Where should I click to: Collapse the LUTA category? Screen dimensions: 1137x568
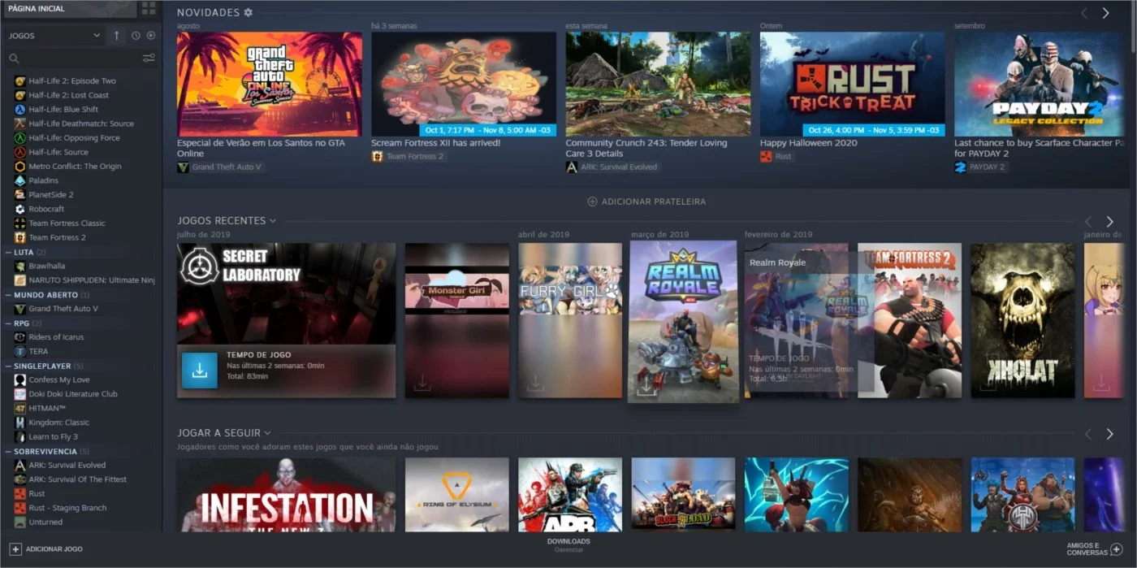coord(7,252)
